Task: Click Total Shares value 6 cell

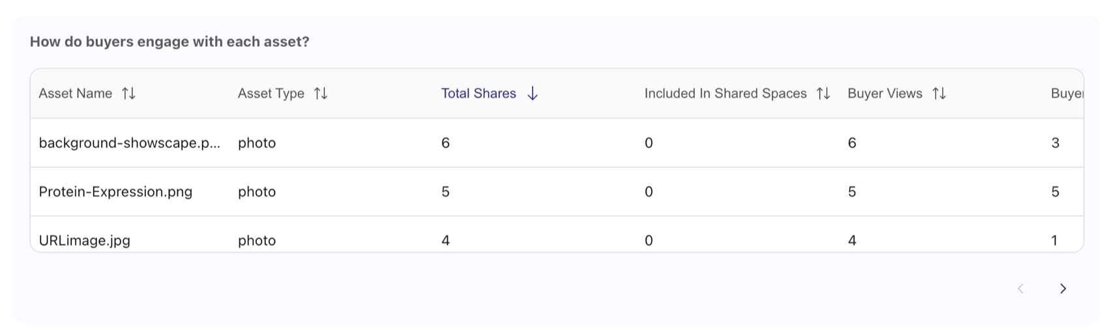Action: (x=446, y=143)
